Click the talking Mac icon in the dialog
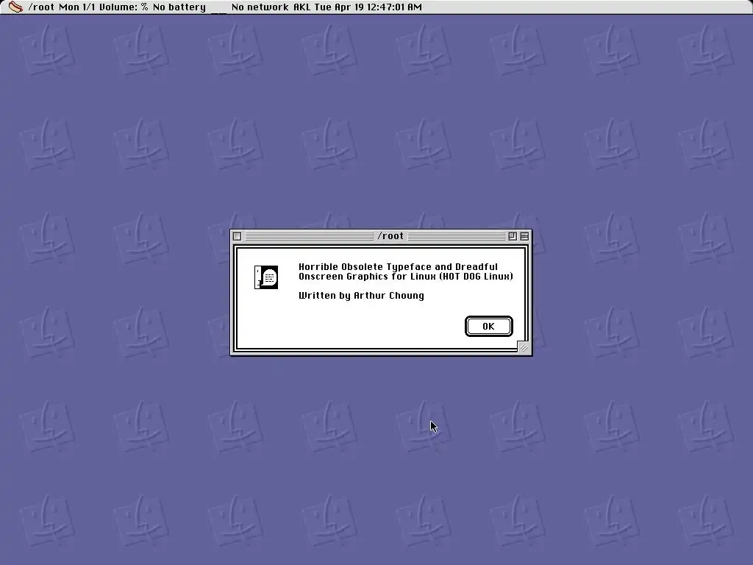 pyautogui.click(x=266, y=277)
